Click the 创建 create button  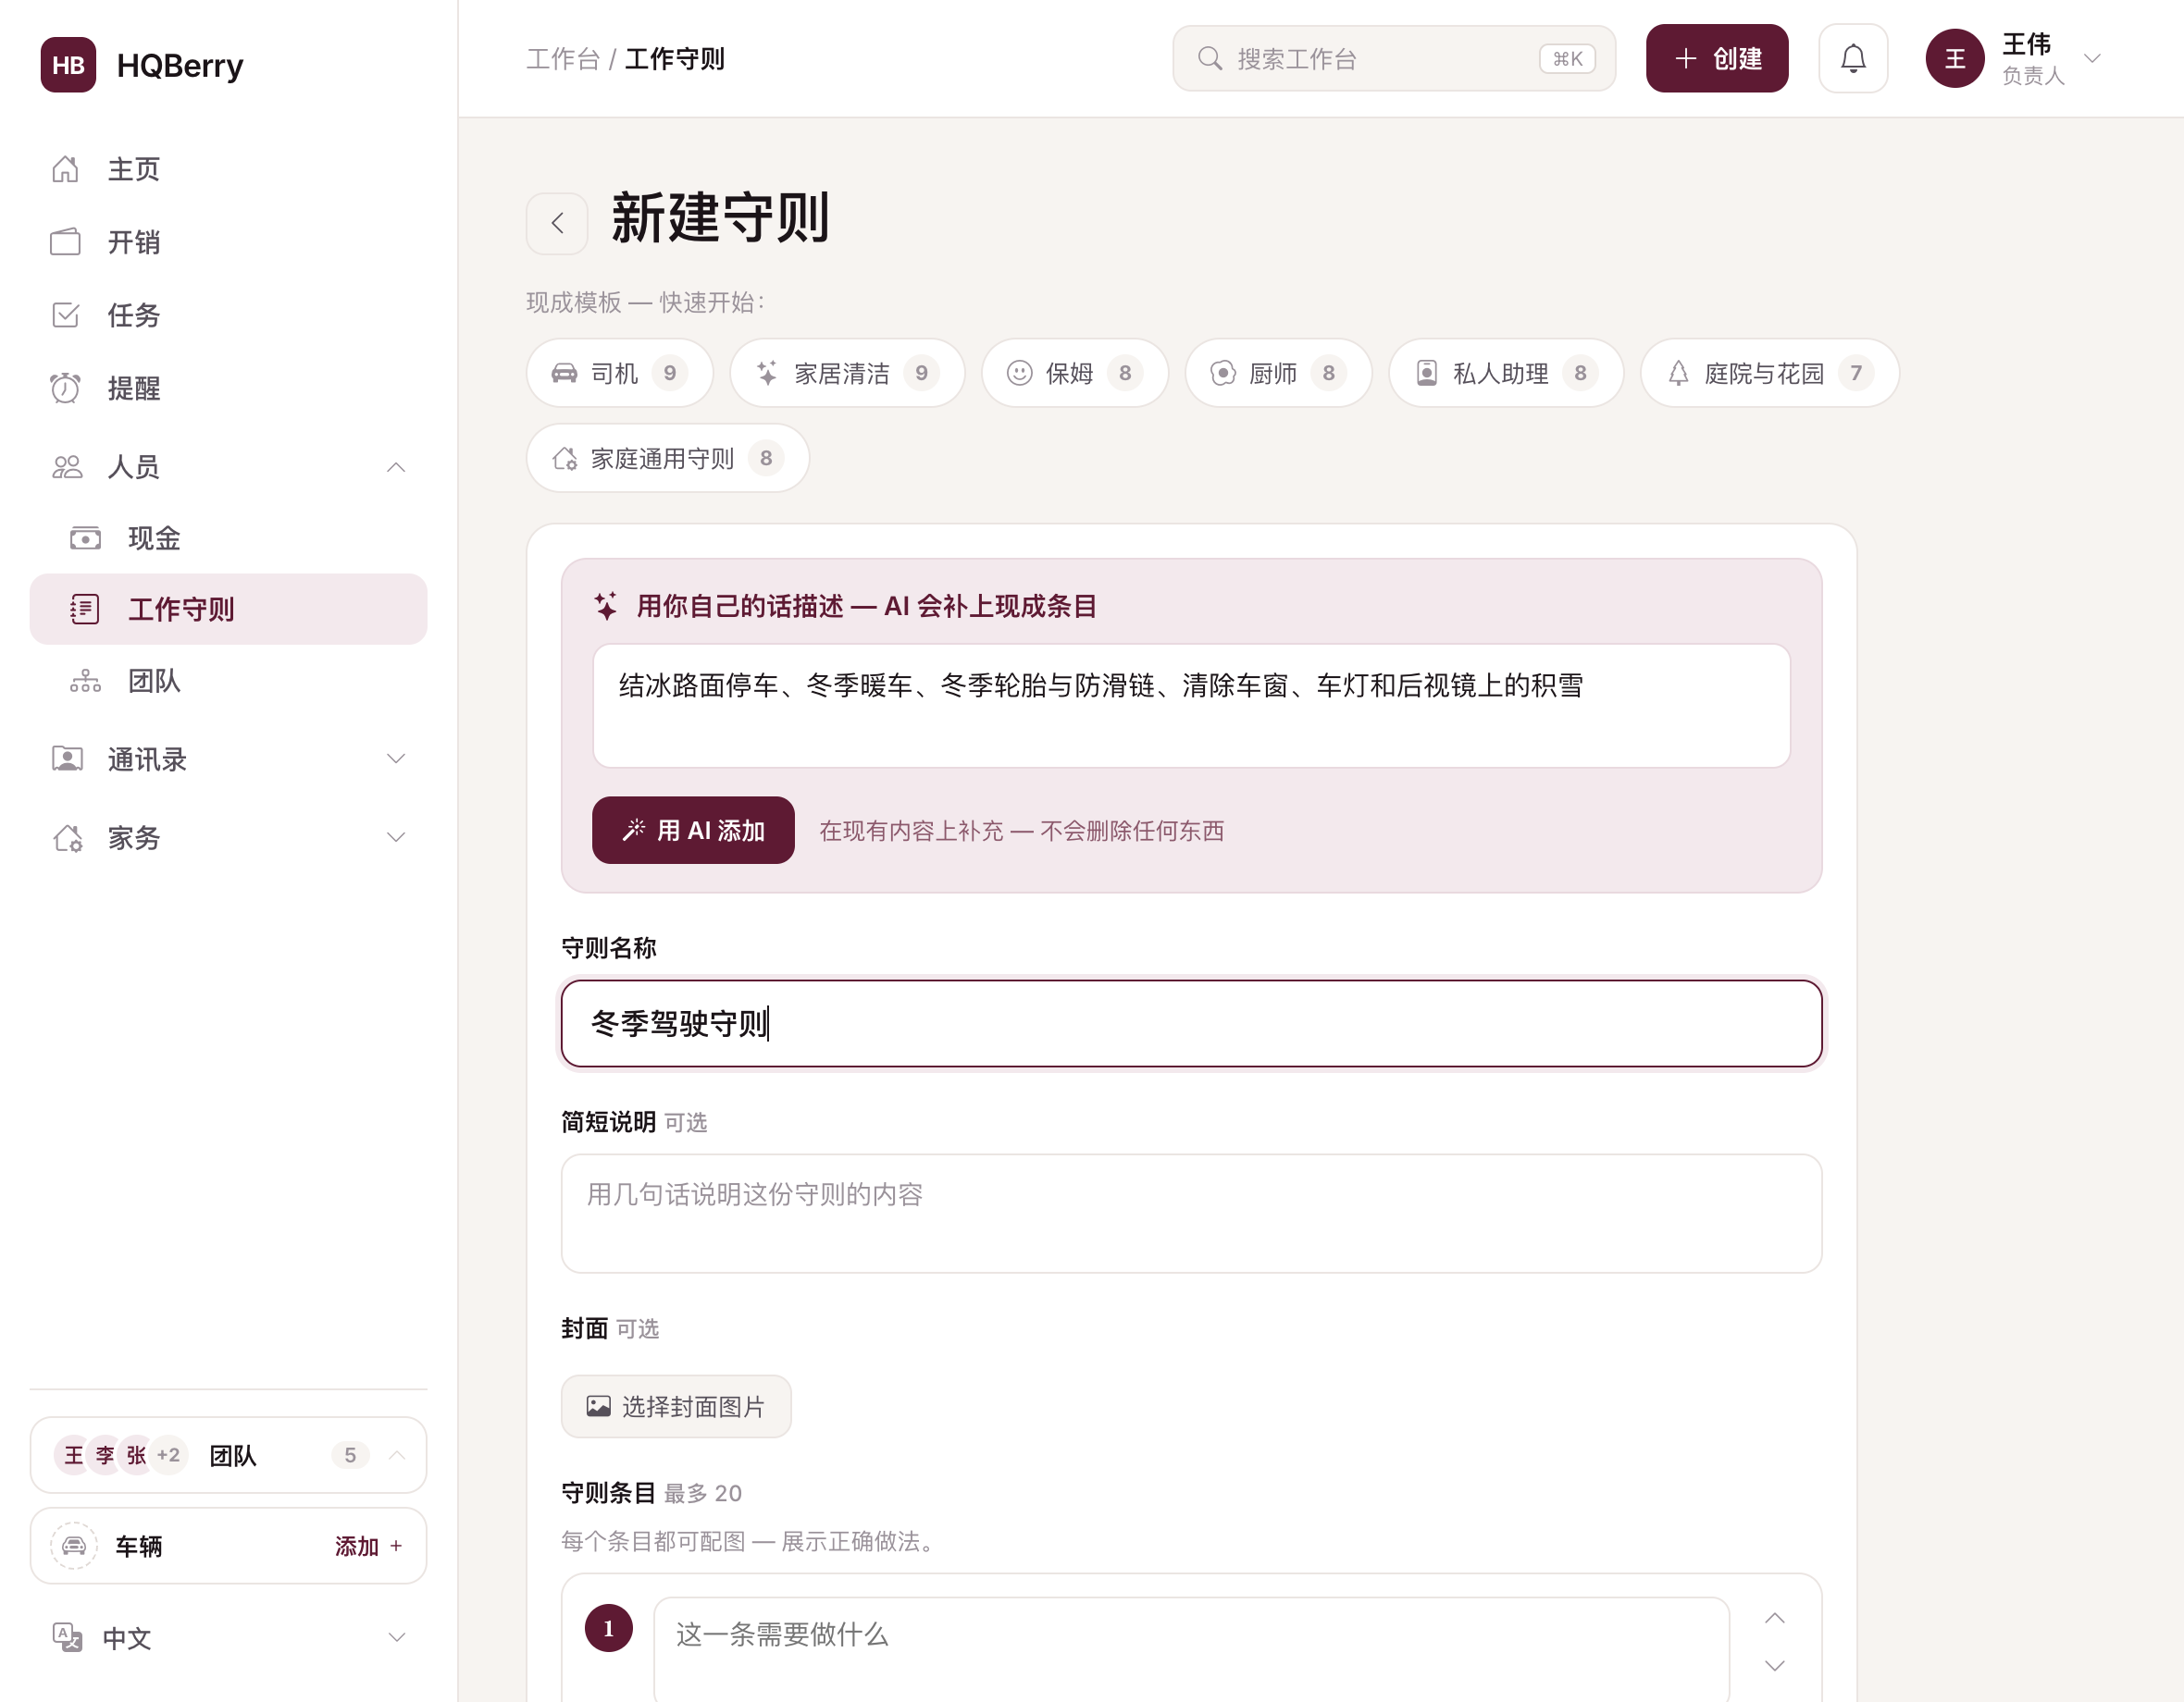tap(1717, 58)
